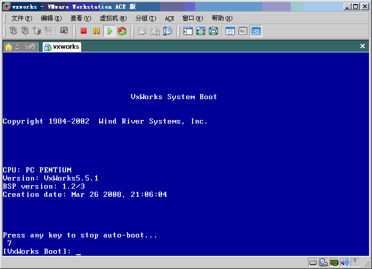
Task: Show the summary view wrench window icon
Action: coord(230,31)
